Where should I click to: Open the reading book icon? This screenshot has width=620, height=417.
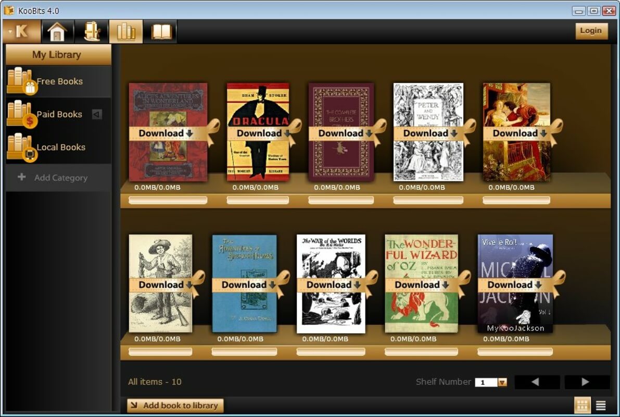pyautogui.click(x=161, y=32)
